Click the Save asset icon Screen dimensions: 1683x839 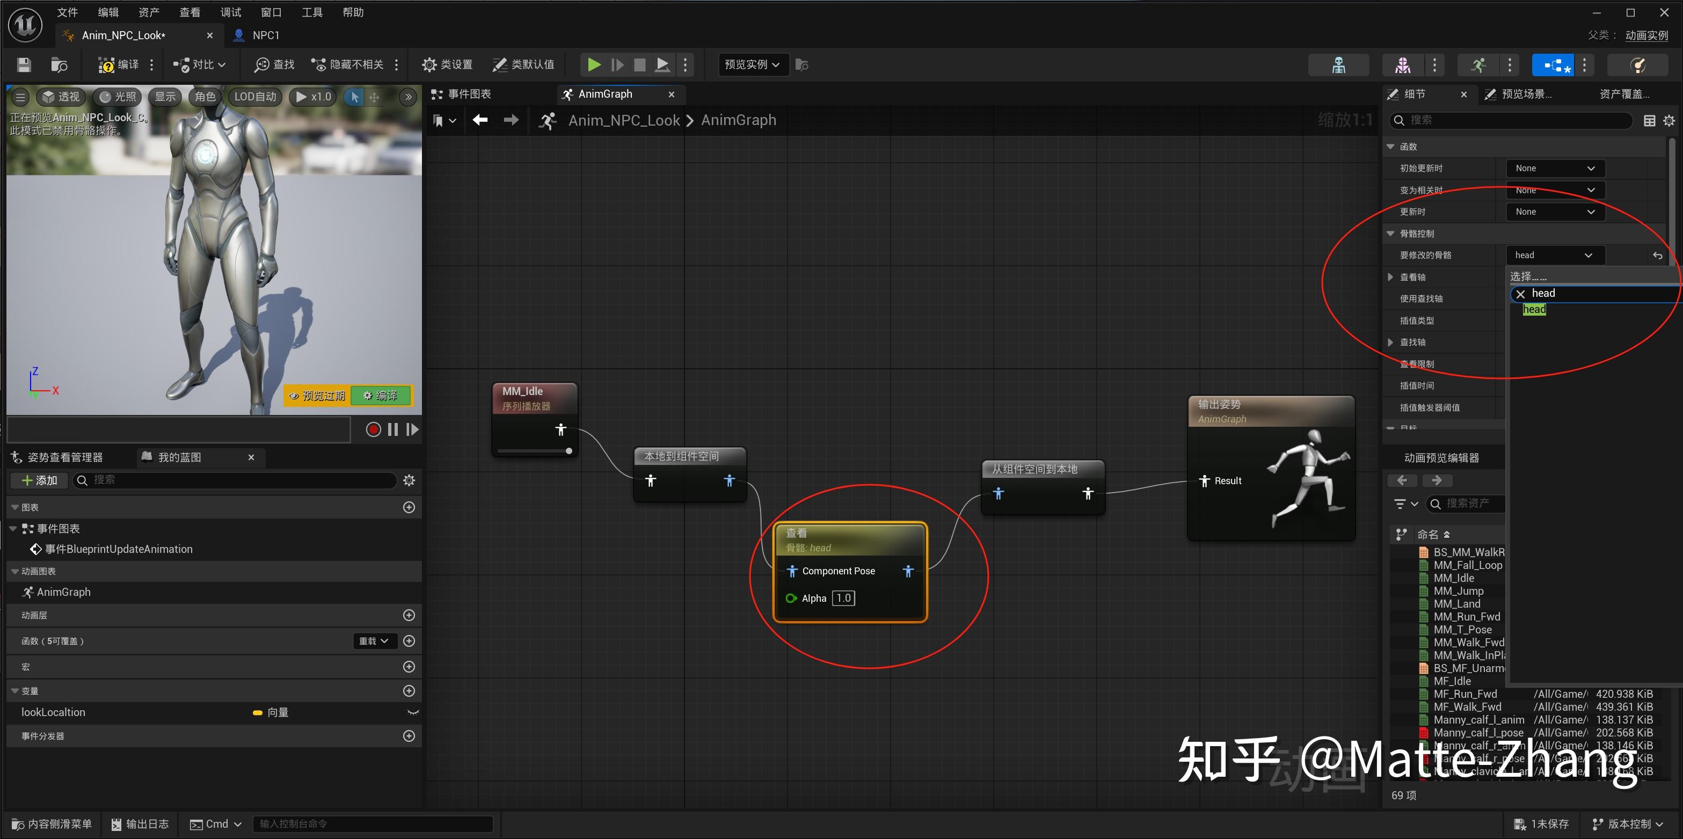coord(23,65)
